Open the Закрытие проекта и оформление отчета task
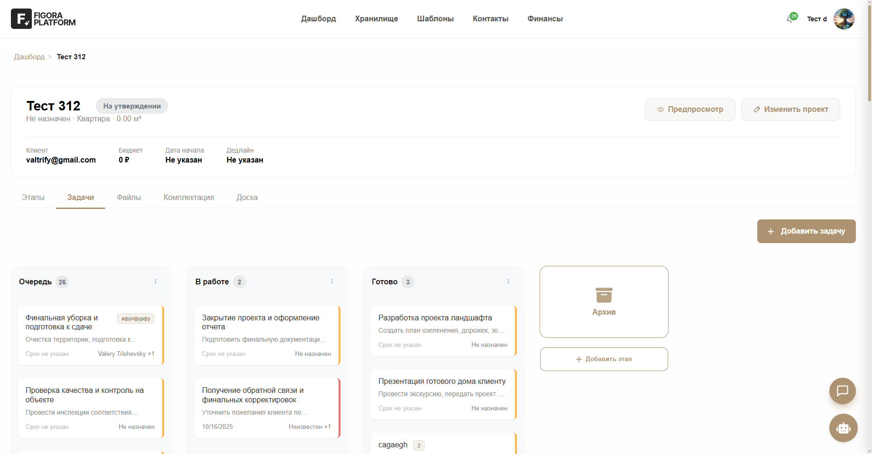 tap(267, 335)
